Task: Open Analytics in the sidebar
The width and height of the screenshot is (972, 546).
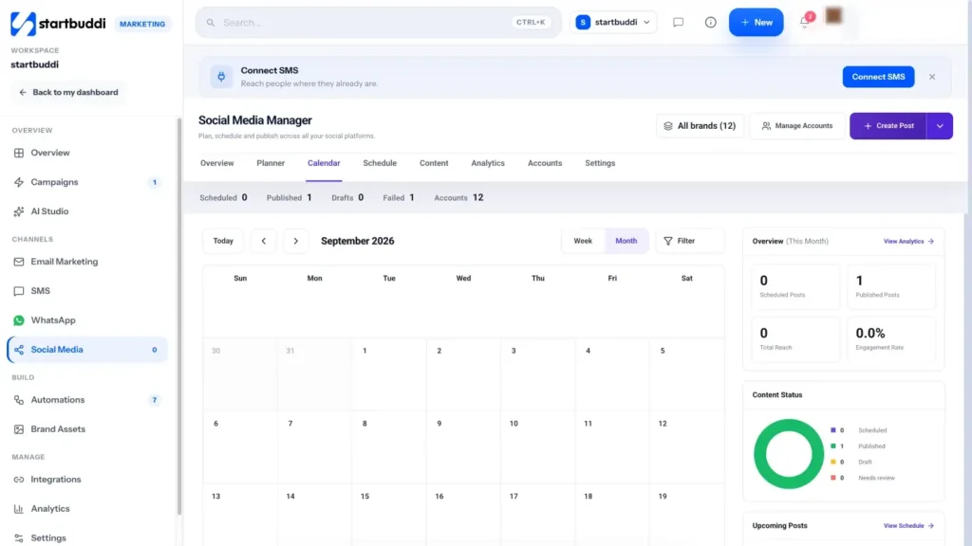Action: [86, 508]
